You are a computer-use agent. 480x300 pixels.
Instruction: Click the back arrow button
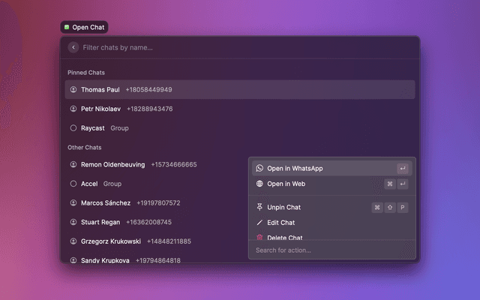(x=73, y=47)
